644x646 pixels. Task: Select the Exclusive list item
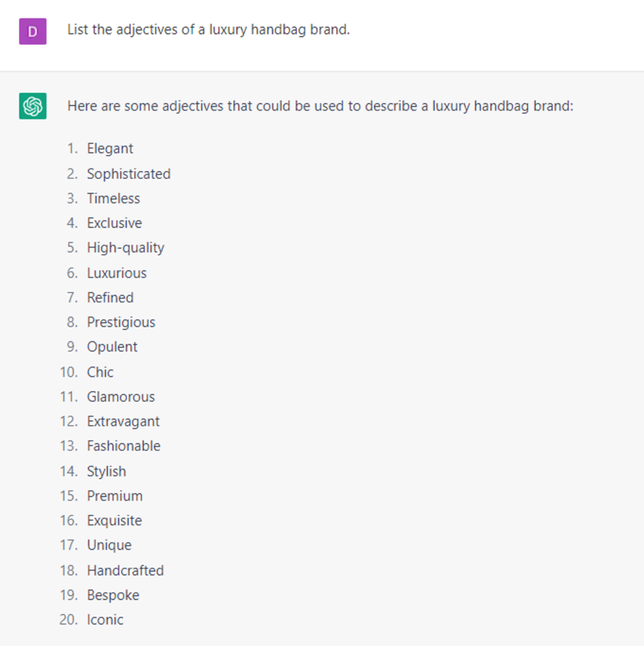(114, 223)
